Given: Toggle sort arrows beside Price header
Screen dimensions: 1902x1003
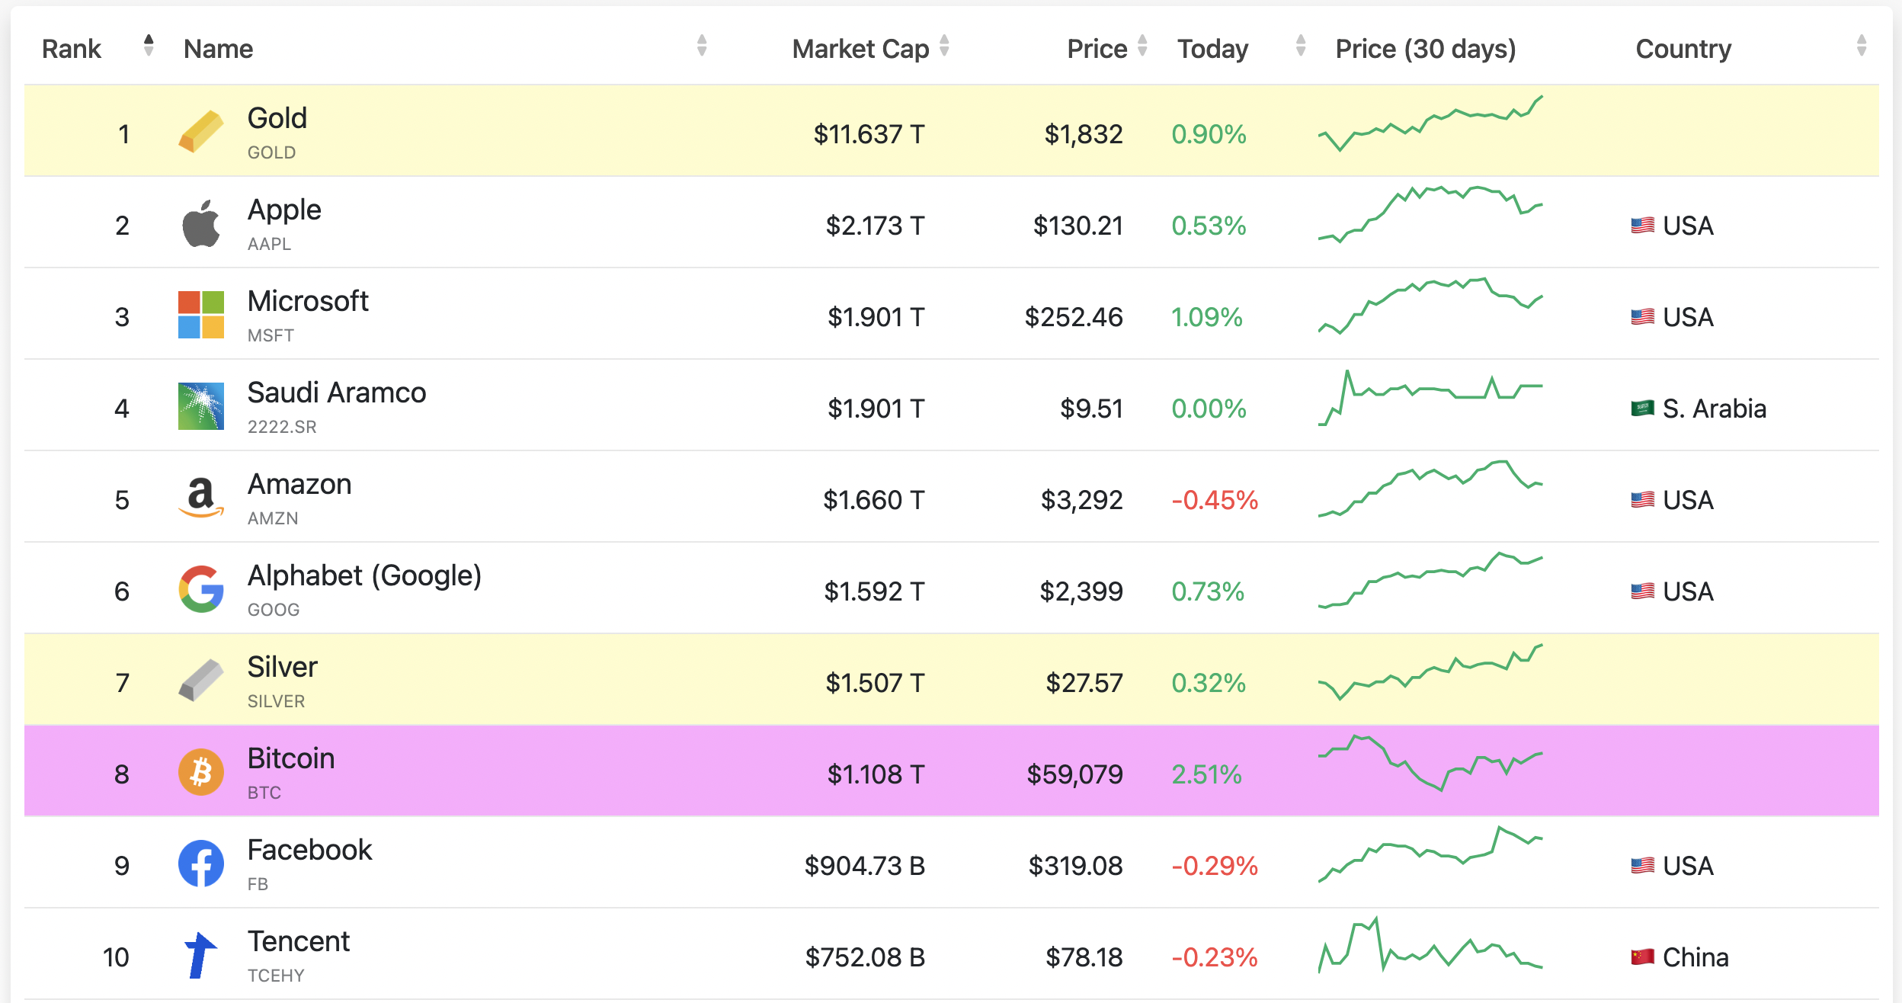Looking at the screenshot, I should click(1142, 46).
